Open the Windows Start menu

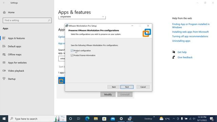tap(4, 119)
